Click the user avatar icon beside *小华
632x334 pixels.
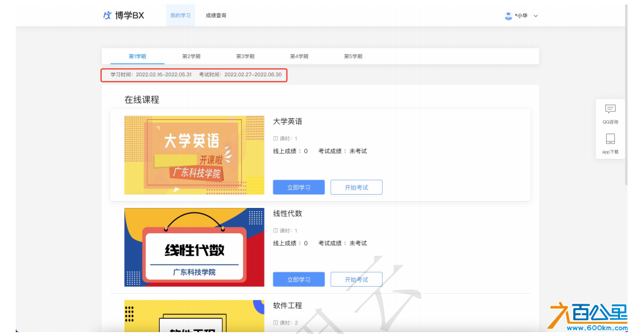click(x=508, y=16)
